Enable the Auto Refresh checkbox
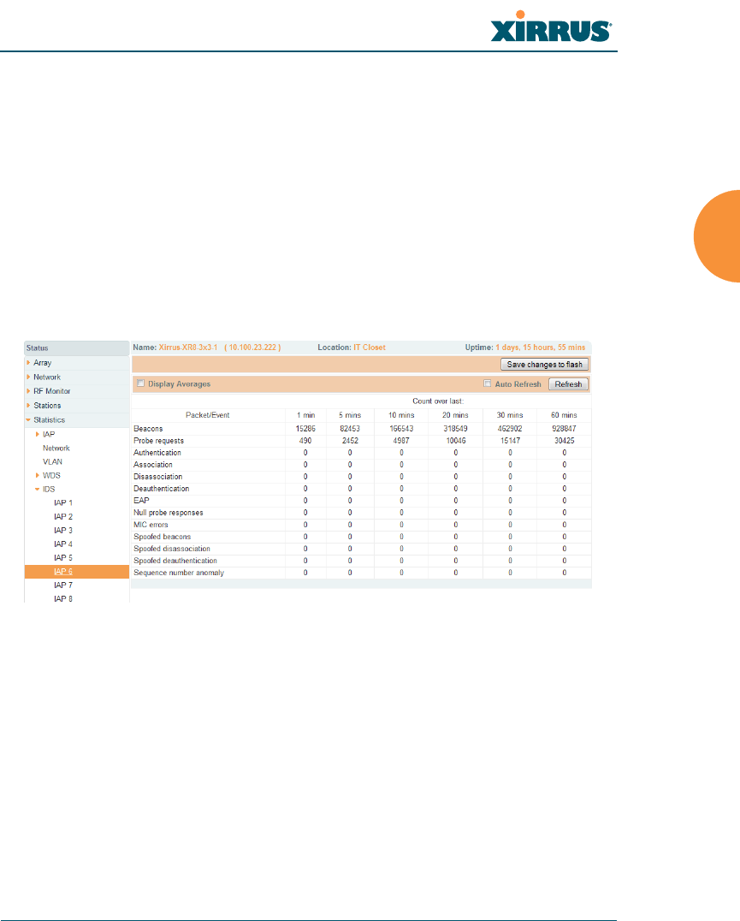The width and height of the screenshot is (740, 921). point(487,383)
